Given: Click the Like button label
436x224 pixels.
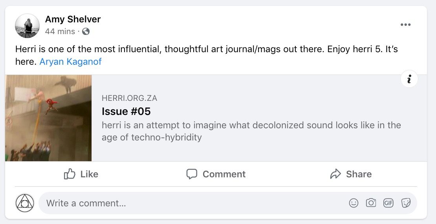Looking at the screenshot, I should (x=89, y=174).
